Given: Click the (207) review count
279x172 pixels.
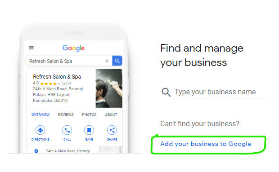Looking at the screenshot, I should 67,83.
